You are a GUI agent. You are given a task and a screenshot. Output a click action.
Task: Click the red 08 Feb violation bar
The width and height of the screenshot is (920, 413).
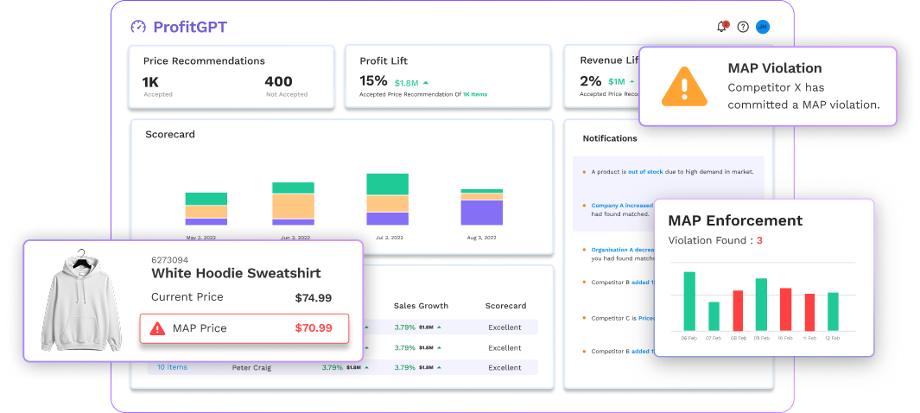tap(738, 310)
